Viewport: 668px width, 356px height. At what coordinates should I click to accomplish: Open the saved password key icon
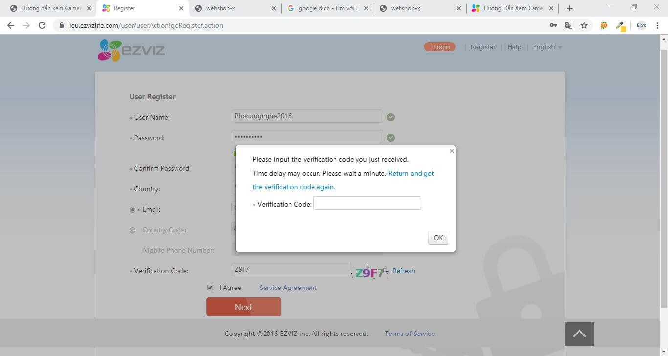pyautogui.click(x=553, y=25)
